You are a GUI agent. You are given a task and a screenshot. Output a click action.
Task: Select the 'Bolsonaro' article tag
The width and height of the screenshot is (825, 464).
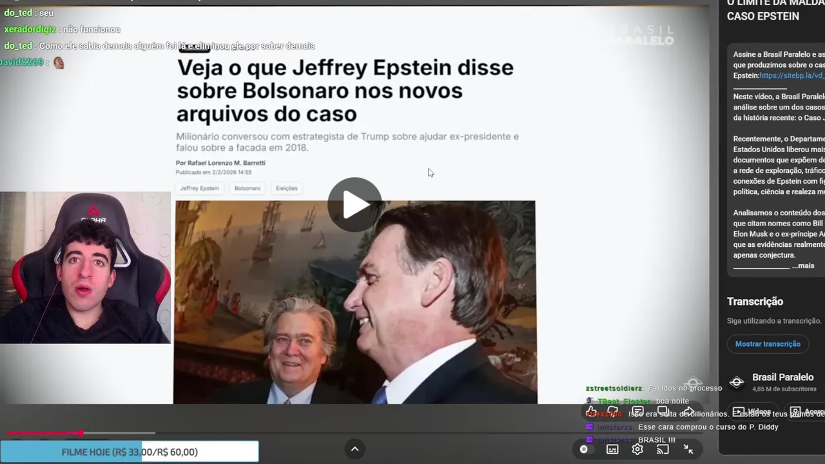(x=247, y=188)
